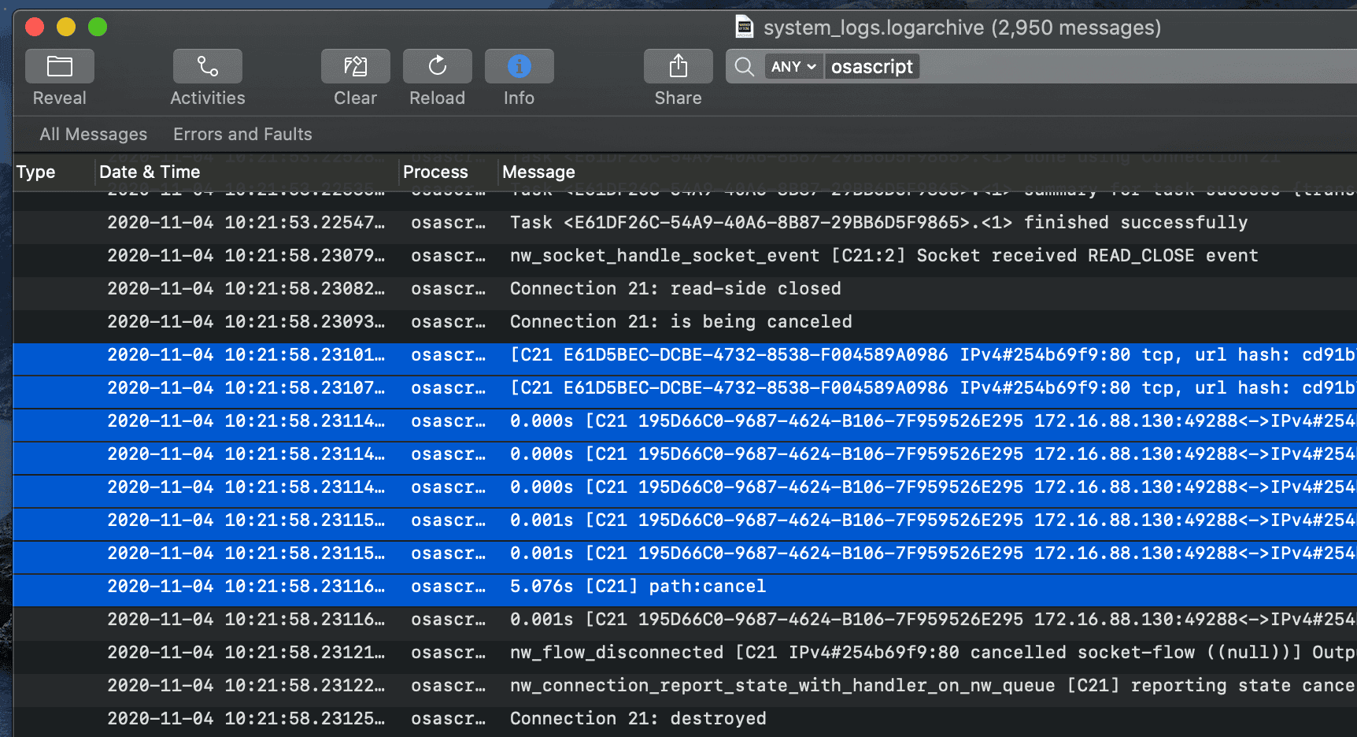Viewport: 1357px width, 737px height.
Task: Reload the log archive
Action: pyautogui.click(x=438, y=66)
